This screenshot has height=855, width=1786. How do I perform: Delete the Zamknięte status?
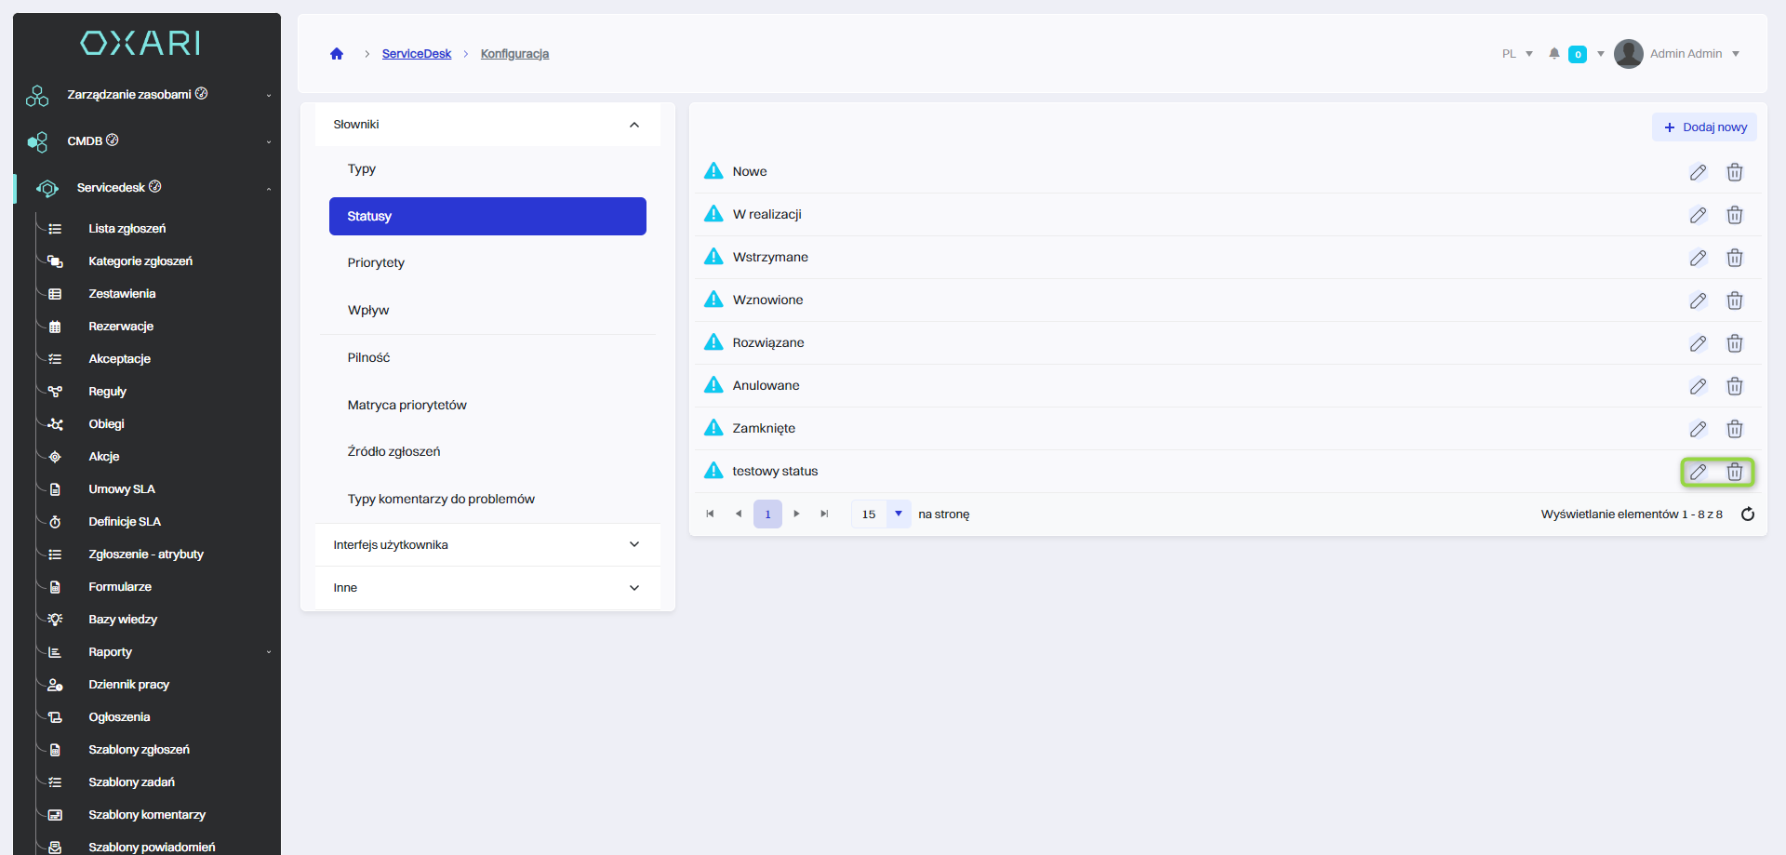(x=1734, y=429)
